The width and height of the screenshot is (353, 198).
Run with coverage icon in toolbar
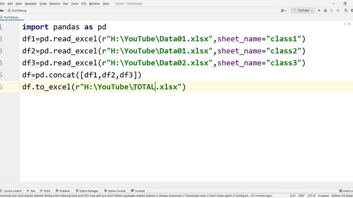[331, 10]
